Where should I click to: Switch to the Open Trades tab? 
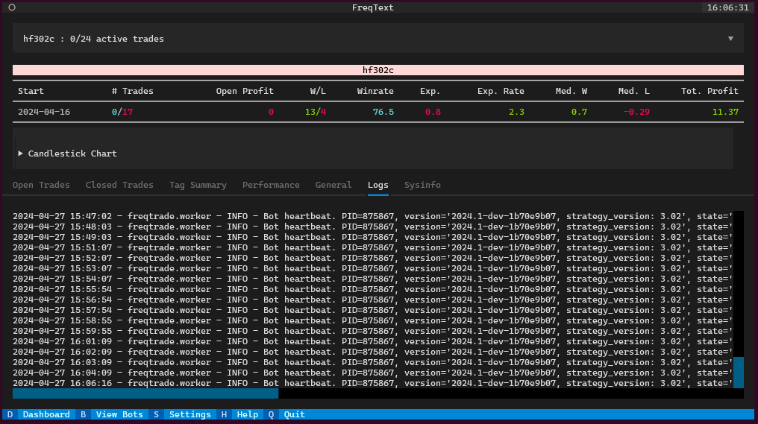point(41,185)
